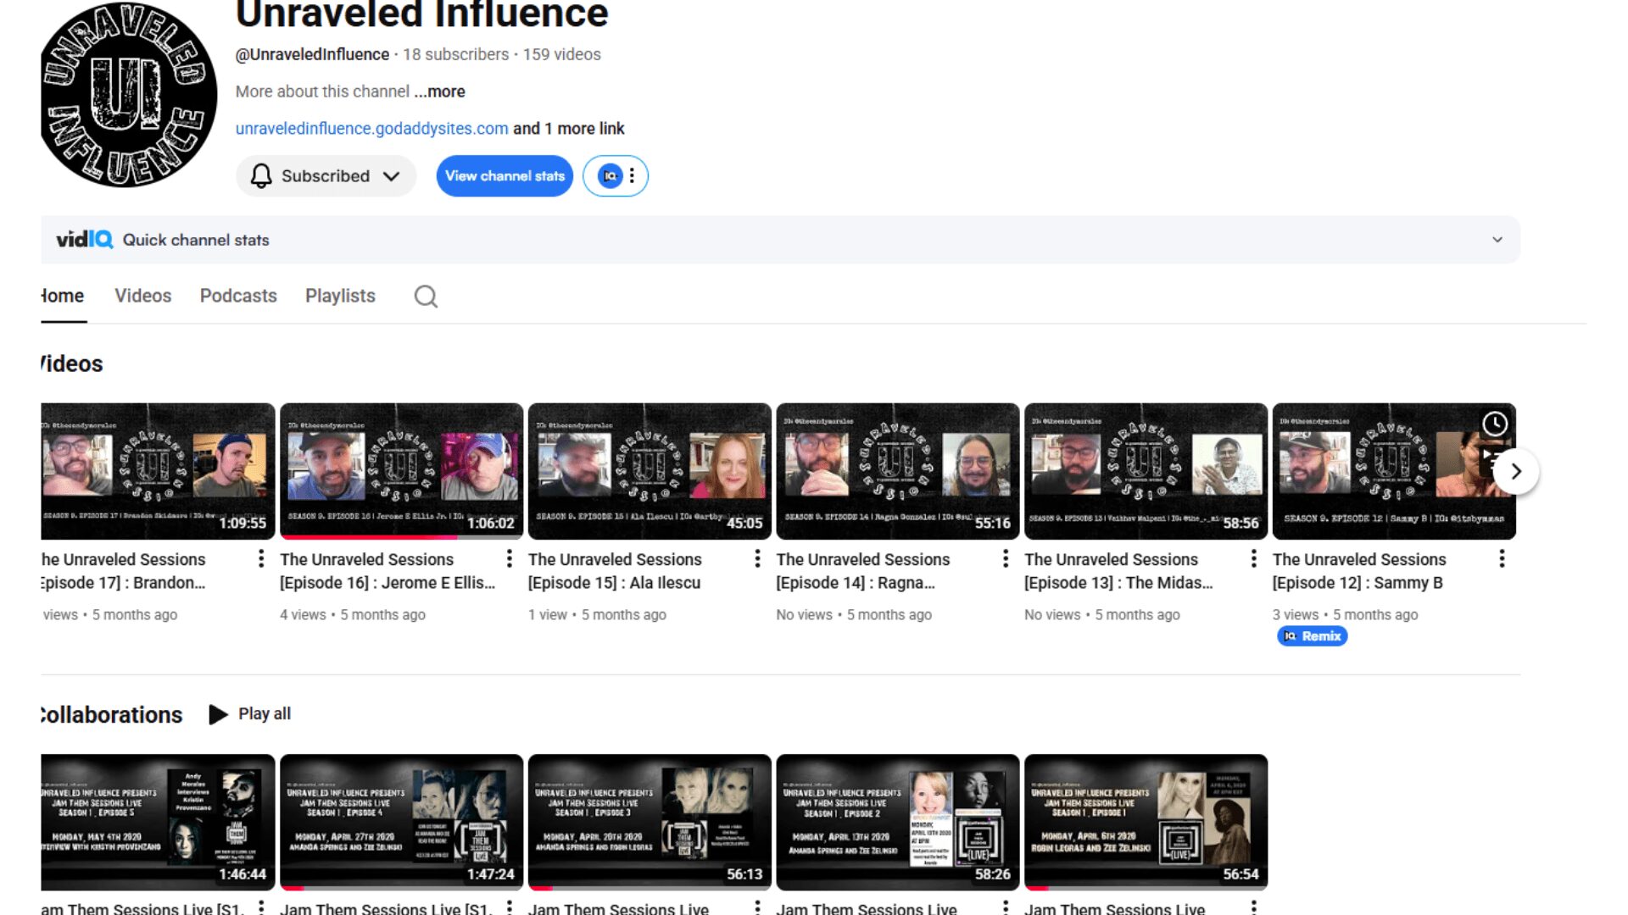Click Play all icon for Collaborations
The height and width of the screenshot is (915, 1628).
click(x=218, y=714)
